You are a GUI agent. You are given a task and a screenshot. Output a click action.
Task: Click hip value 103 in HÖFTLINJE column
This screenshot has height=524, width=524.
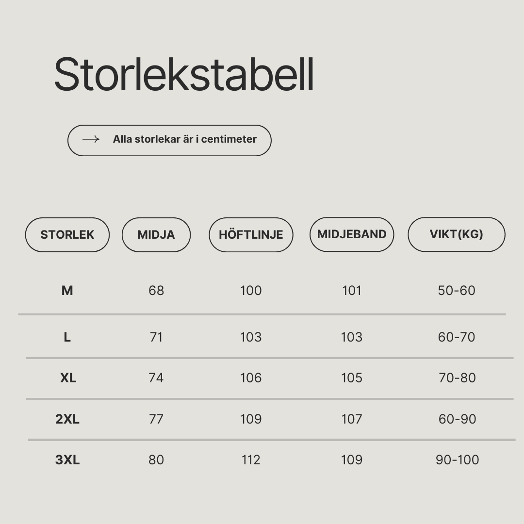pos(251,337)
